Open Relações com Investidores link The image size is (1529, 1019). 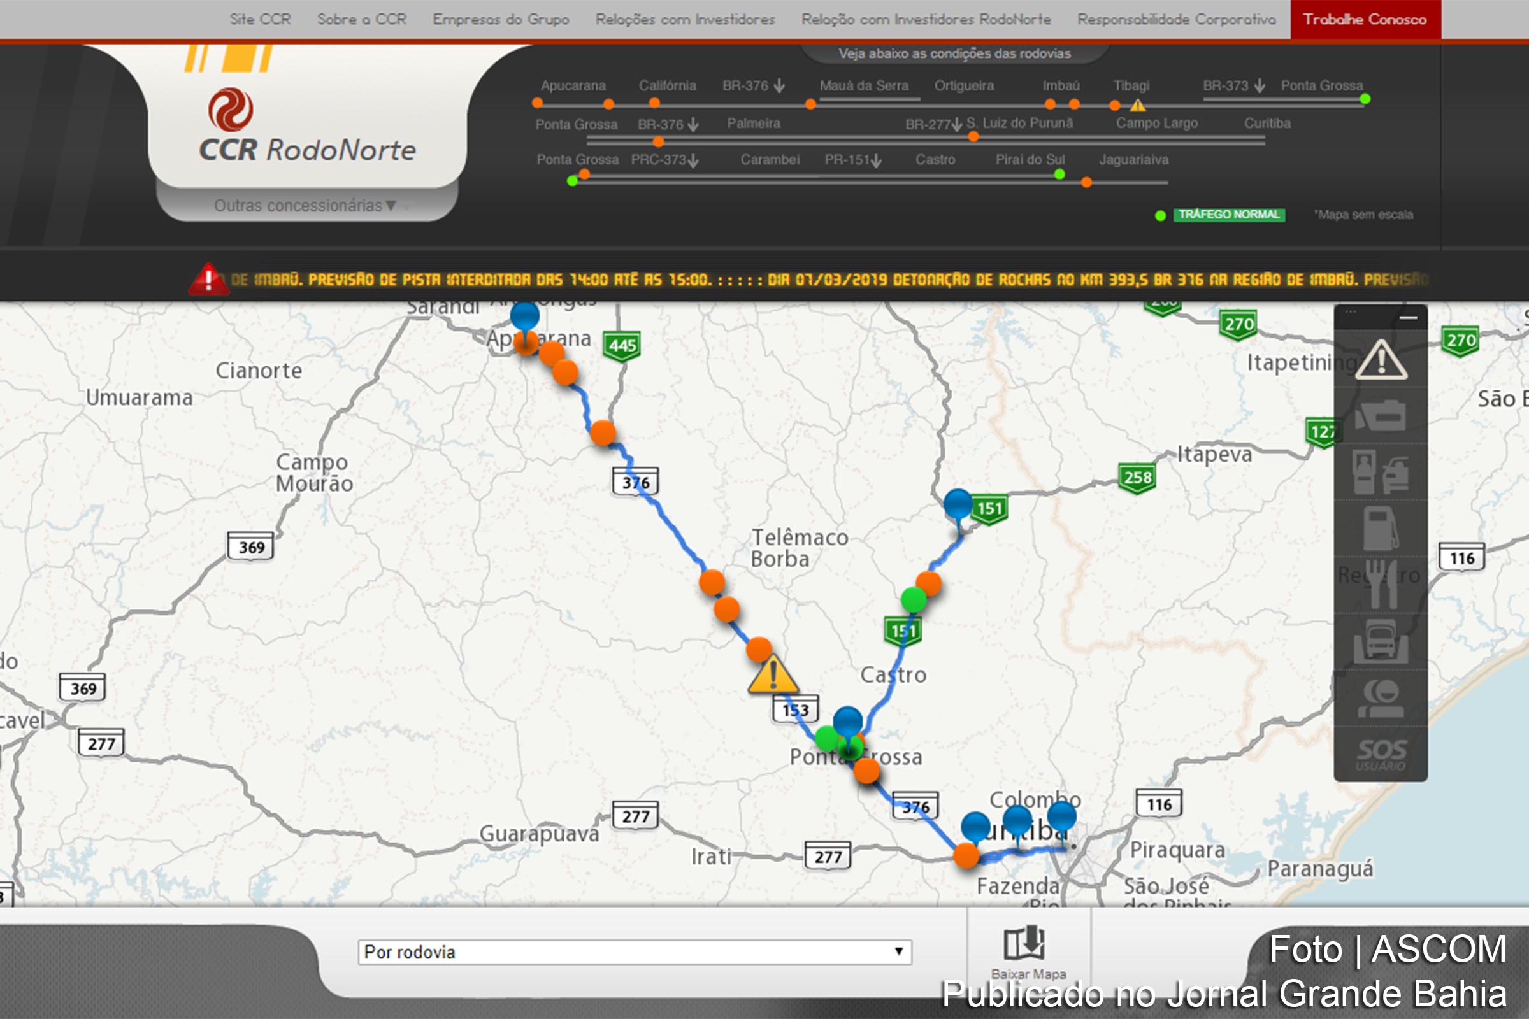click(686, 20)
